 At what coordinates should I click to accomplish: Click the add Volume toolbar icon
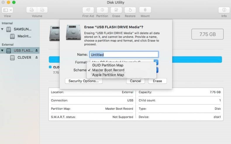pyautogui.click(x=32, y=10)
